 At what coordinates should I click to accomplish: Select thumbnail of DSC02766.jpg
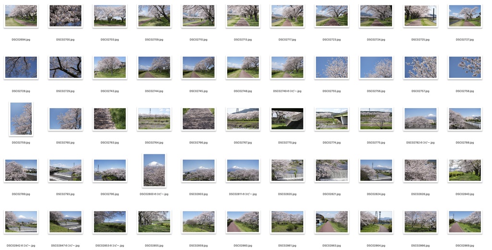pos(198,119)
